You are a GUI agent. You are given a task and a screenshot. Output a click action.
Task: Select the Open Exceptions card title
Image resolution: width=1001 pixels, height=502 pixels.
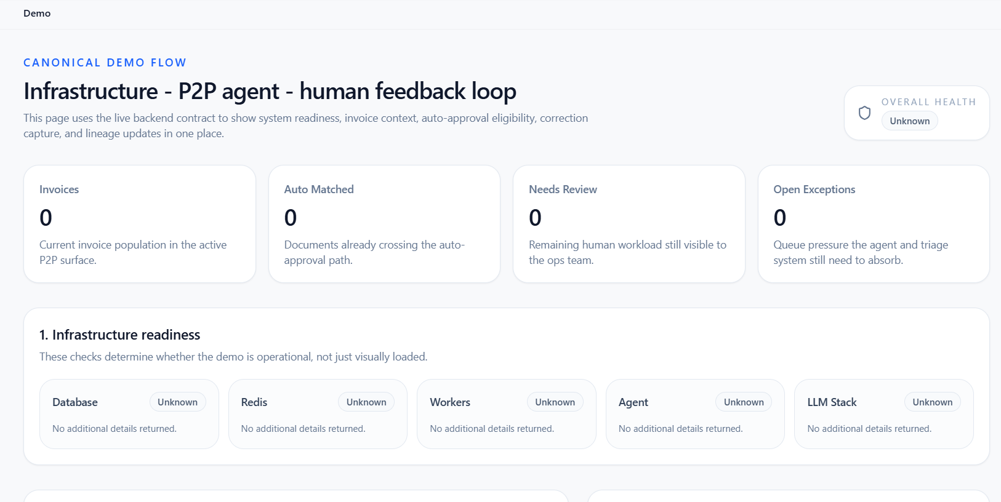click(814, 189)
